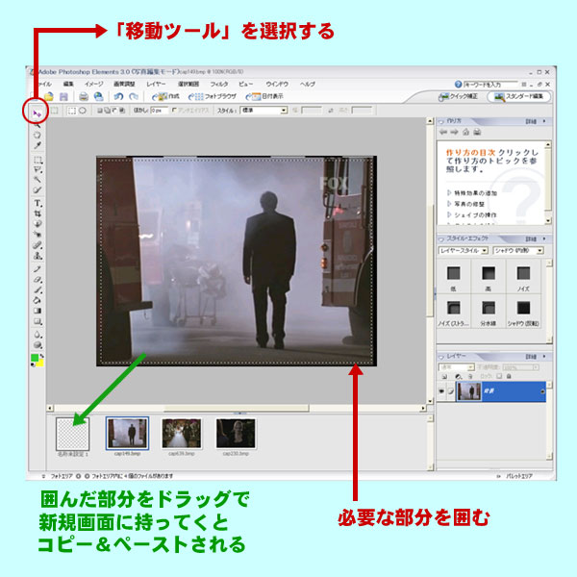Select the Lasso tool
This screenshot has height=577, width=577.
coord(38,170)
